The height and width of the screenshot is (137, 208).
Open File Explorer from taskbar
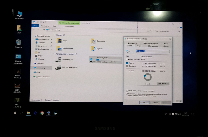(28, 113)
